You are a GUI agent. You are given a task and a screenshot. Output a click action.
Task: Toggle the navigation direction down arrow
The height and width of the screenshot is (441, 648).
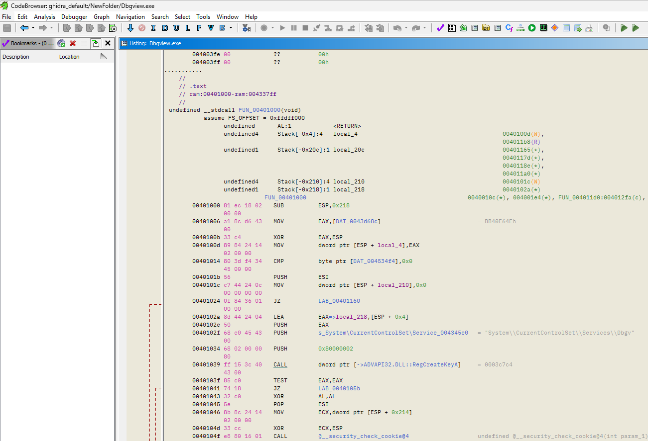(130, 28)
